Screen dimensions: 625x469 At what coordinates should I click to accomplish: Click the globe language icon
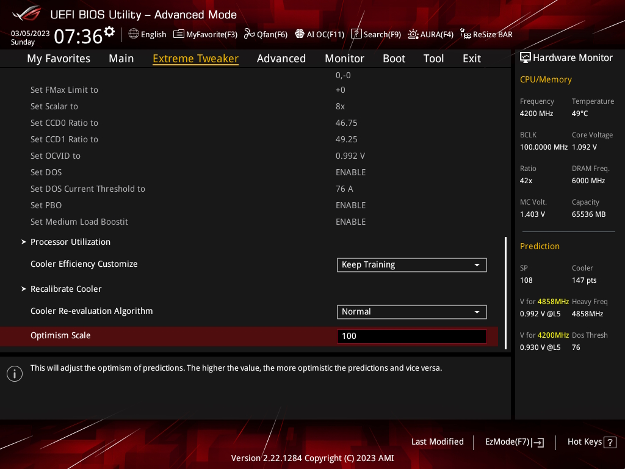tap(134, 34)
